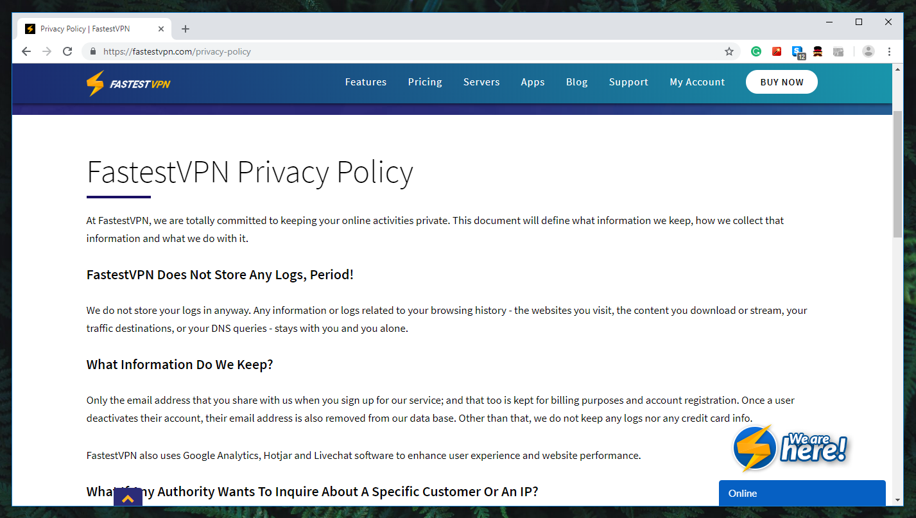
Task: Click the back-to-top orange arrow button
Action: click(128, 497)
